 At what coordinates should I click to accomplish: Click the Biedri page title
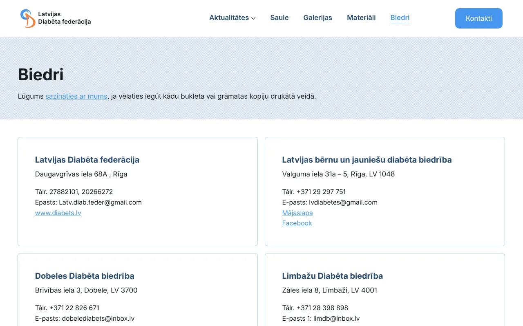[x=41, y=75]
